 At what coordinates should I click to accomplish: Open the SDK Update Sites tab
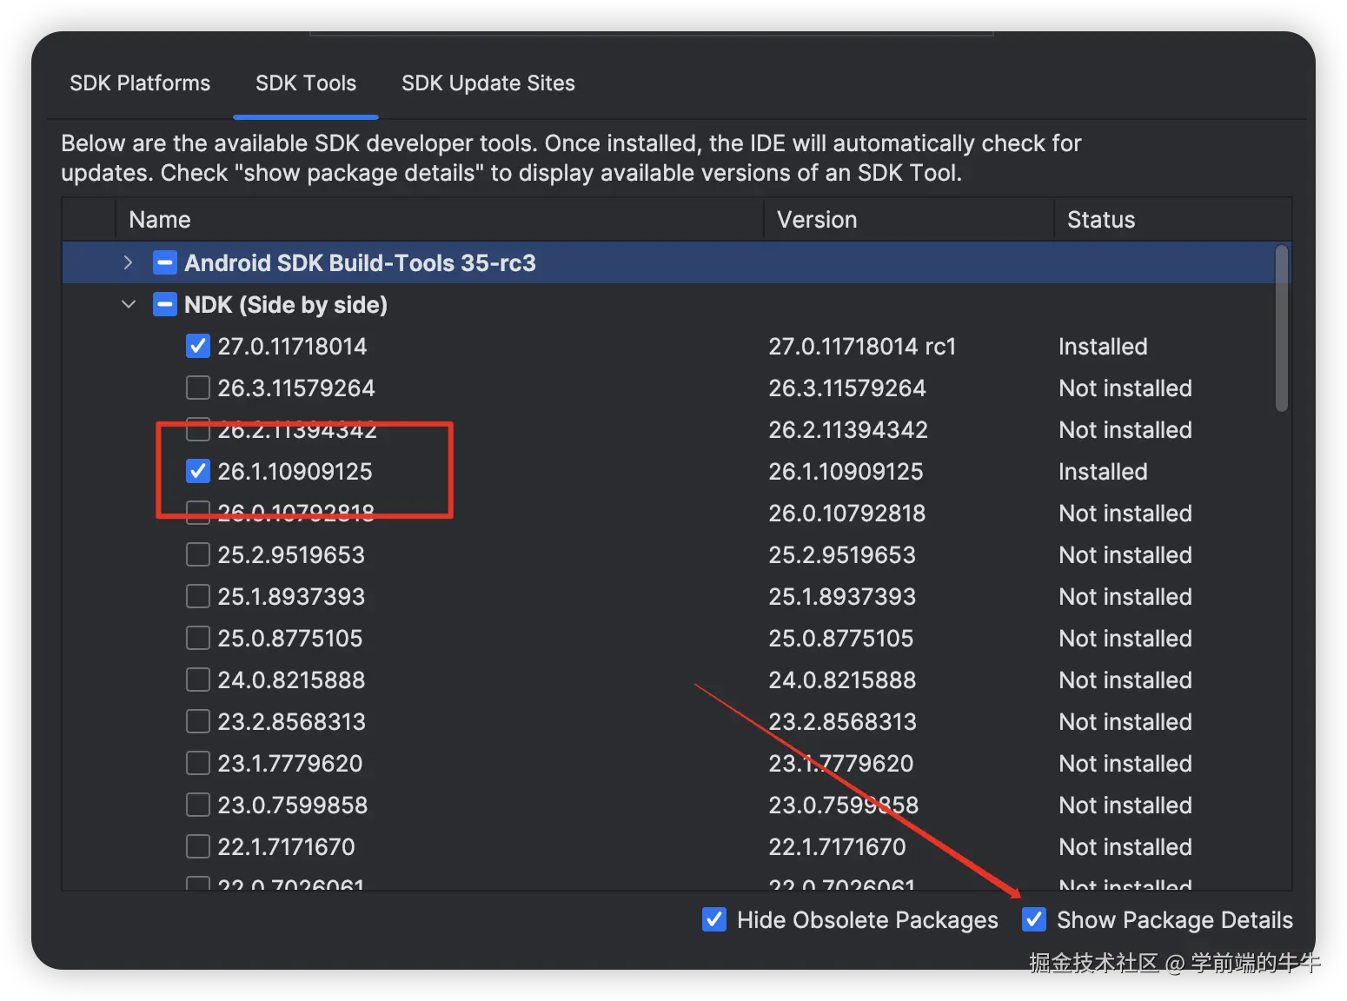pyautogui.click(x=488, y=83)
